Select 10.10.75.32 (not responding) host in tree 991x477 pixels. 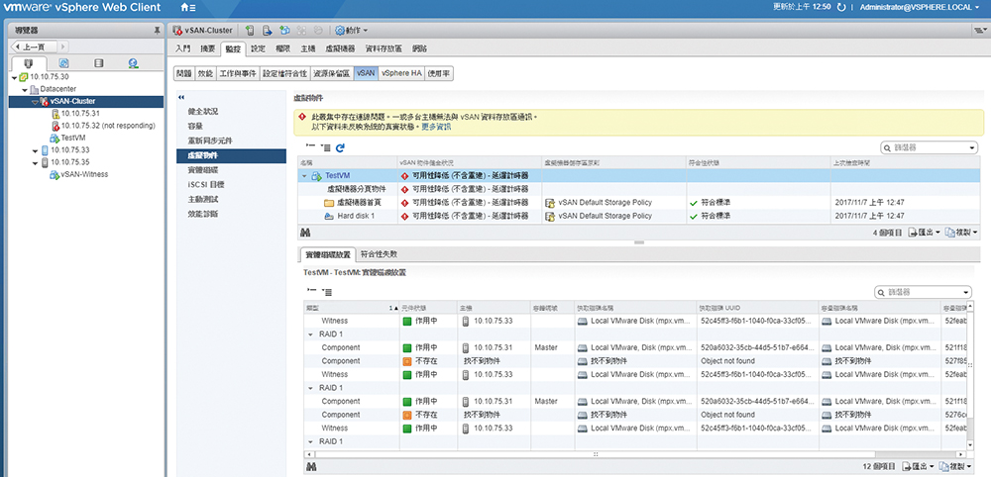coord(108,126)
